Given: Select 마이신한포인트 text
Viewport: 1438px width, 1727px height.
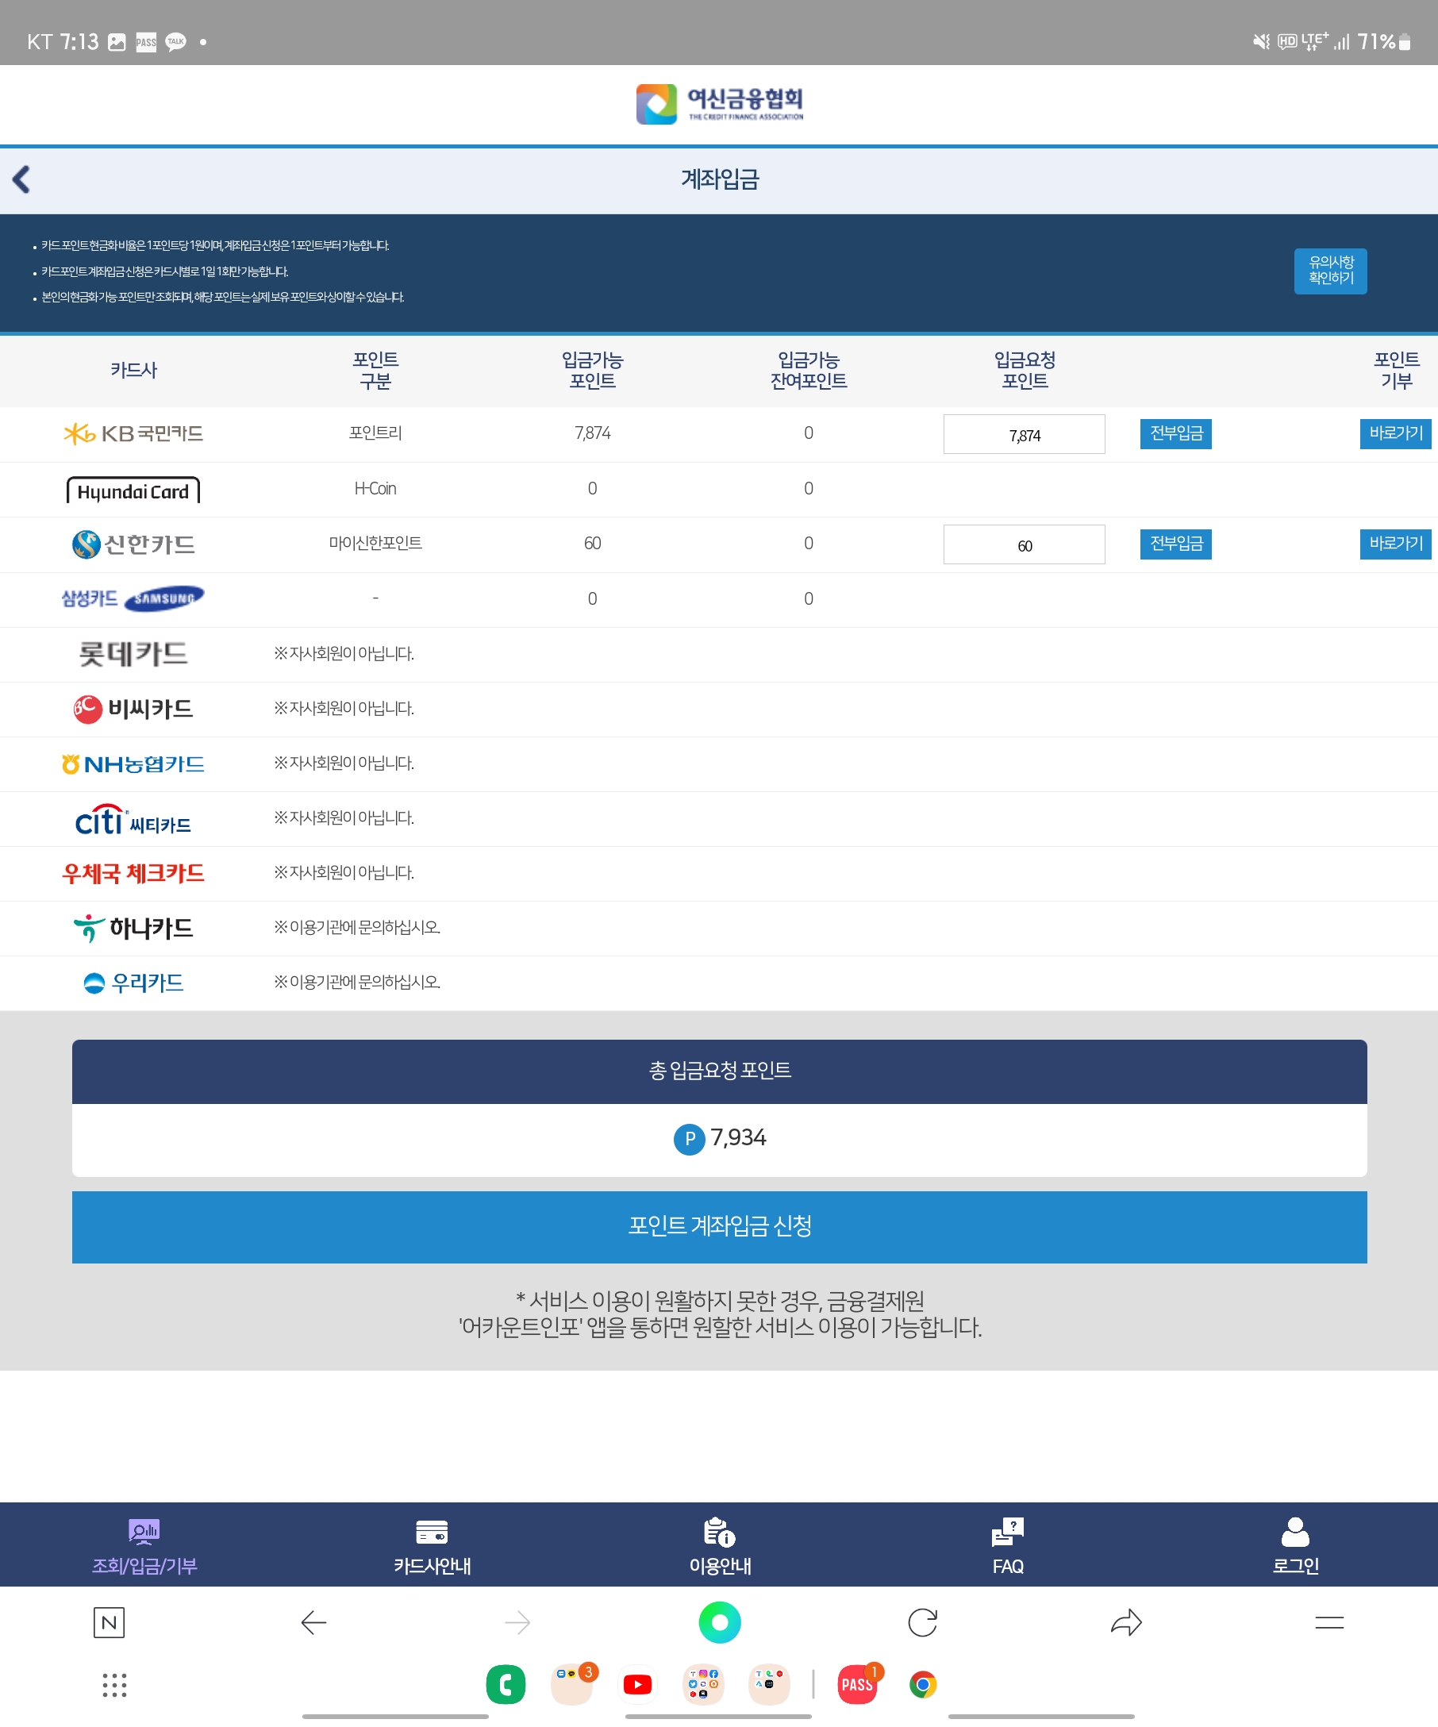Looking at the screenshot, I should click(x=375, y=544).
